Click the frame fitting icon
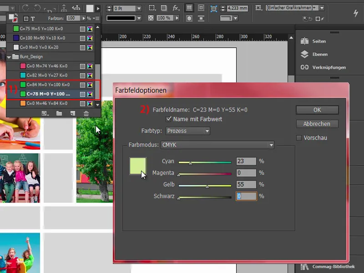Image resolution: width=364 pixels, height=273 pixels. [x=213, y=9]
